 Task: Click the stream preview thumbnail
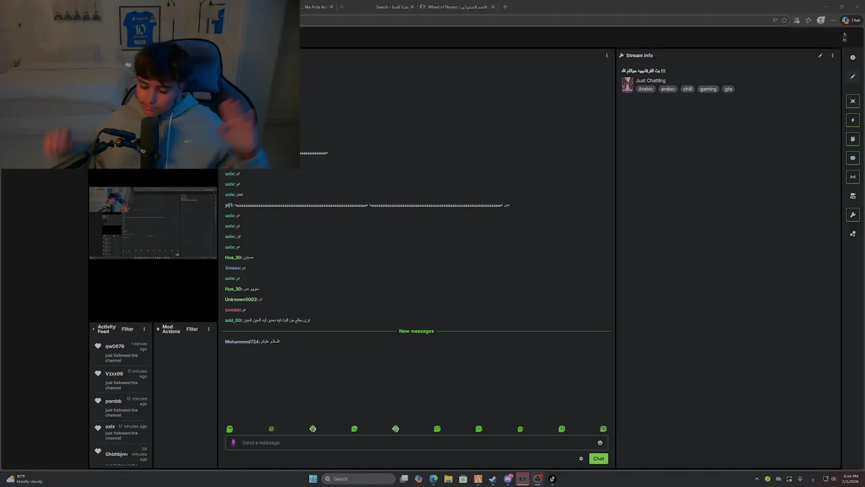[153, 223]
